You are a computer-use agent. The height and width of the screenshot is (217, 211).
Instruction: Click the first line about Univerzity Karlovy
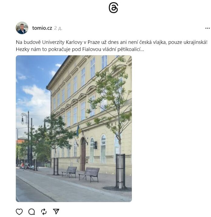tap(112, 42)
